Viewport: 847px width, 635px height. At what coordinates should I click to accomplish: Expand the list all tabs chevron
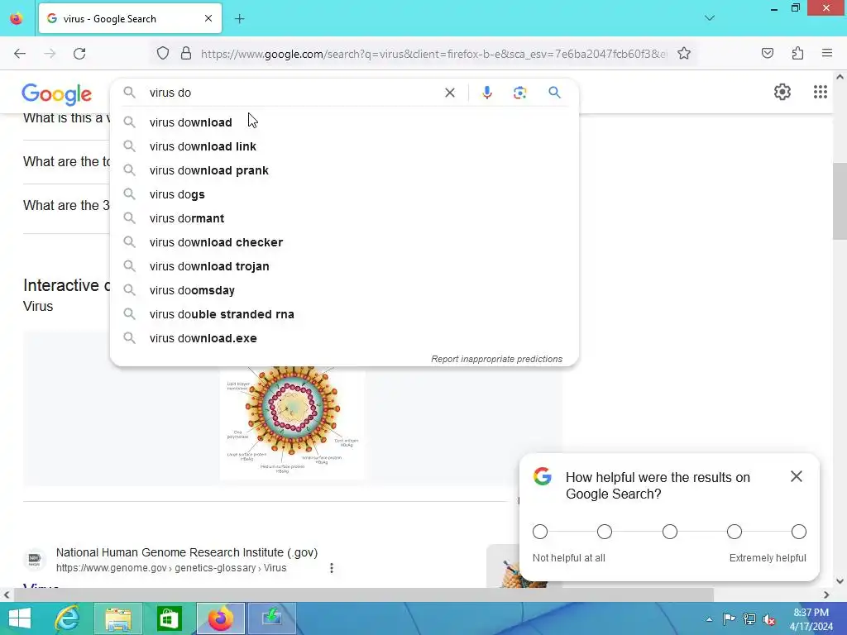[x=710, y=18]
